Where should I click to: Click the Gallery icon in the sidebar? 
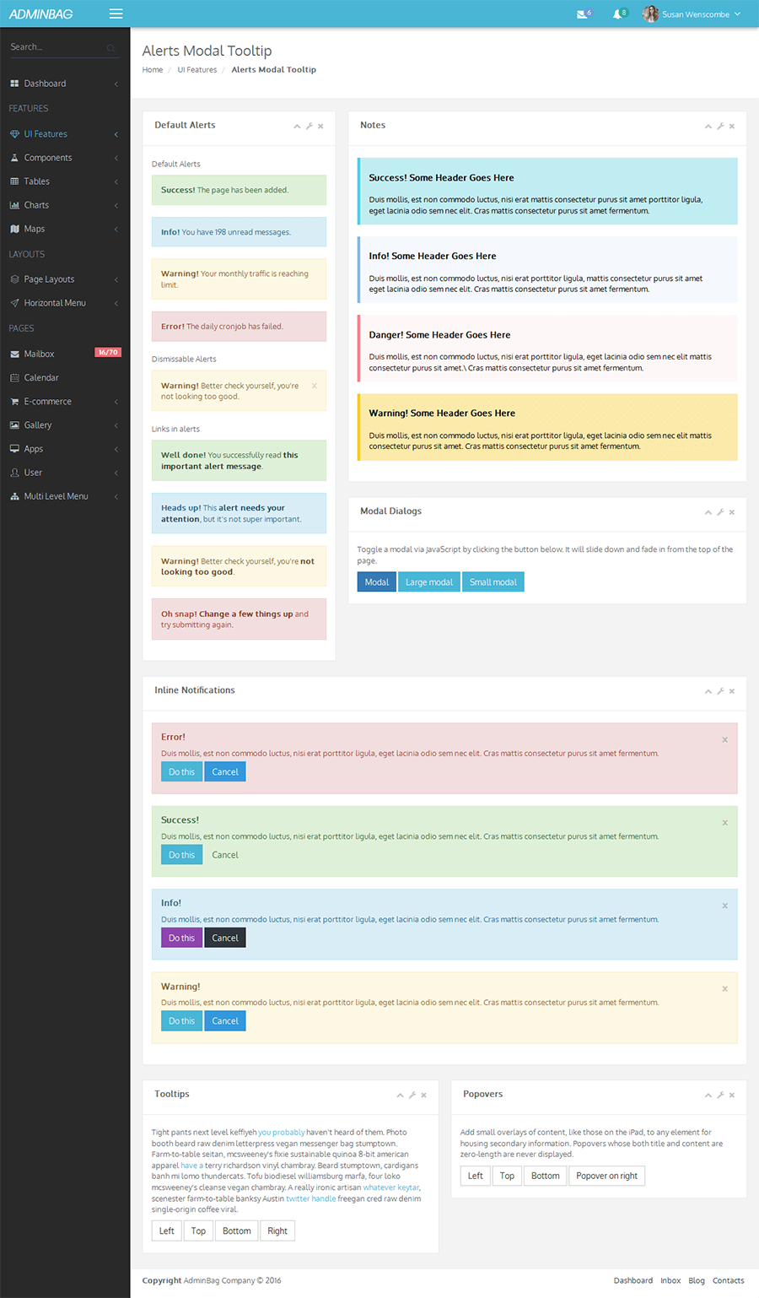click(14, 425)
